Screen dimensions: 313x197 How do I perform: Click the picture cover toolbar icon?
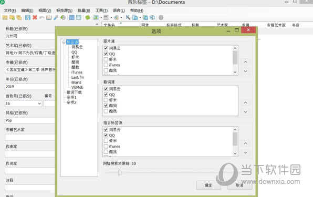click(x=96, y=17)
